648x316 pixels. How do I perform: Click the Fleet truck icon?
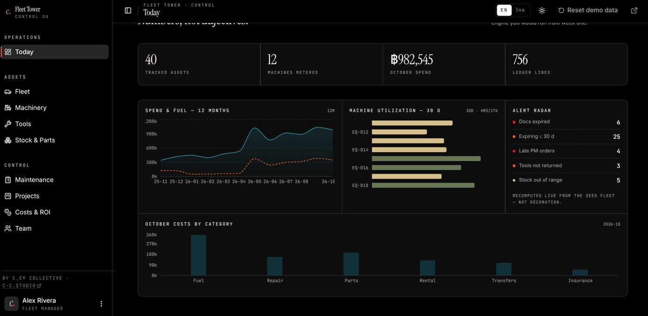click(8, 92)
